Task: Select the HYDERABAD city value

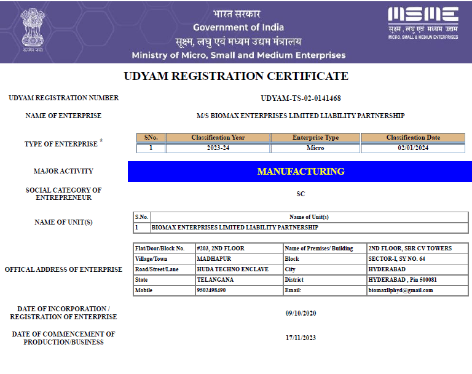Action: [417, 269]
